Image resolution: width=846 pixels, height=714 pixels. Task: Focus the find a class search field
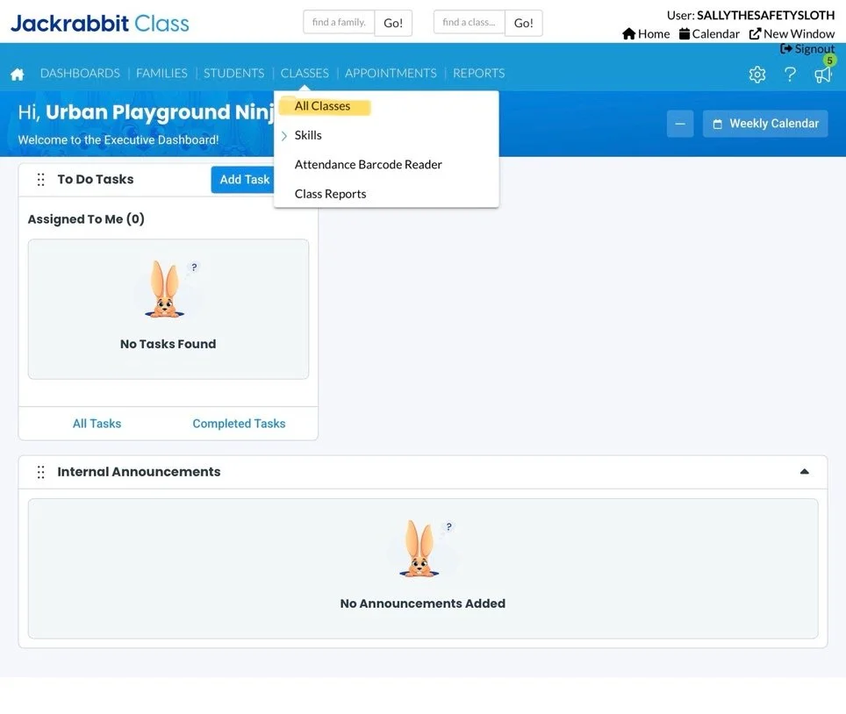(469, 23)
